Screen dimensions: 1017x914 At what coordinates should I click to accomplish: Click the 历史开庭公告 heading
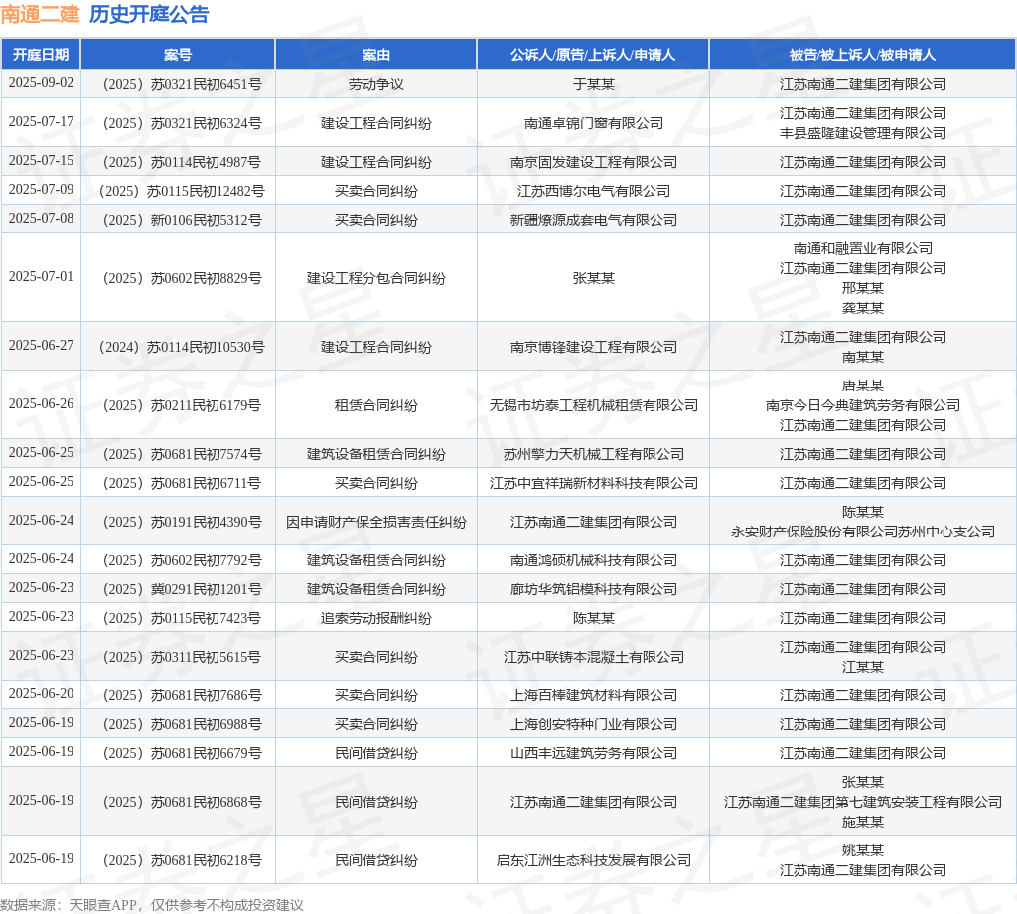149,14
